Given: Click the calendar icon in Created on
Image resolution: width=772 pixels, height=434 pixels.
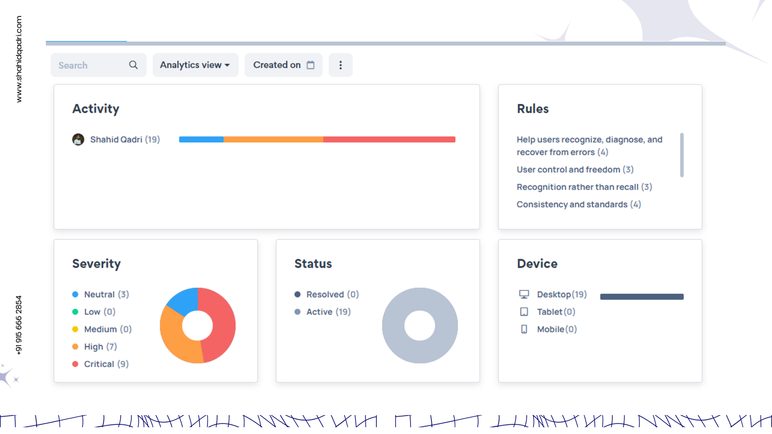Looking at the screenshot, I should pyautogui.click(x=311, y=65).
